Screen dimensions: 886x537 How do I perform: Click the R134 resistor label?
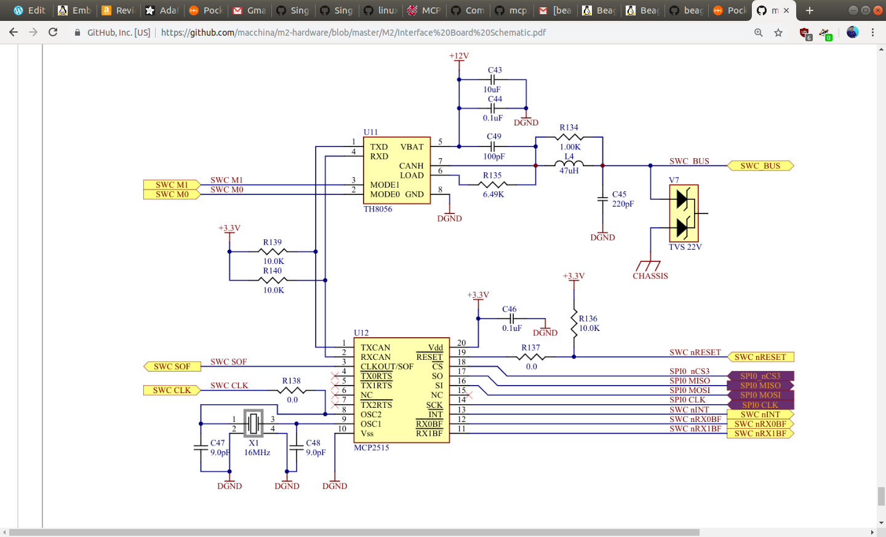coord(569,127)
